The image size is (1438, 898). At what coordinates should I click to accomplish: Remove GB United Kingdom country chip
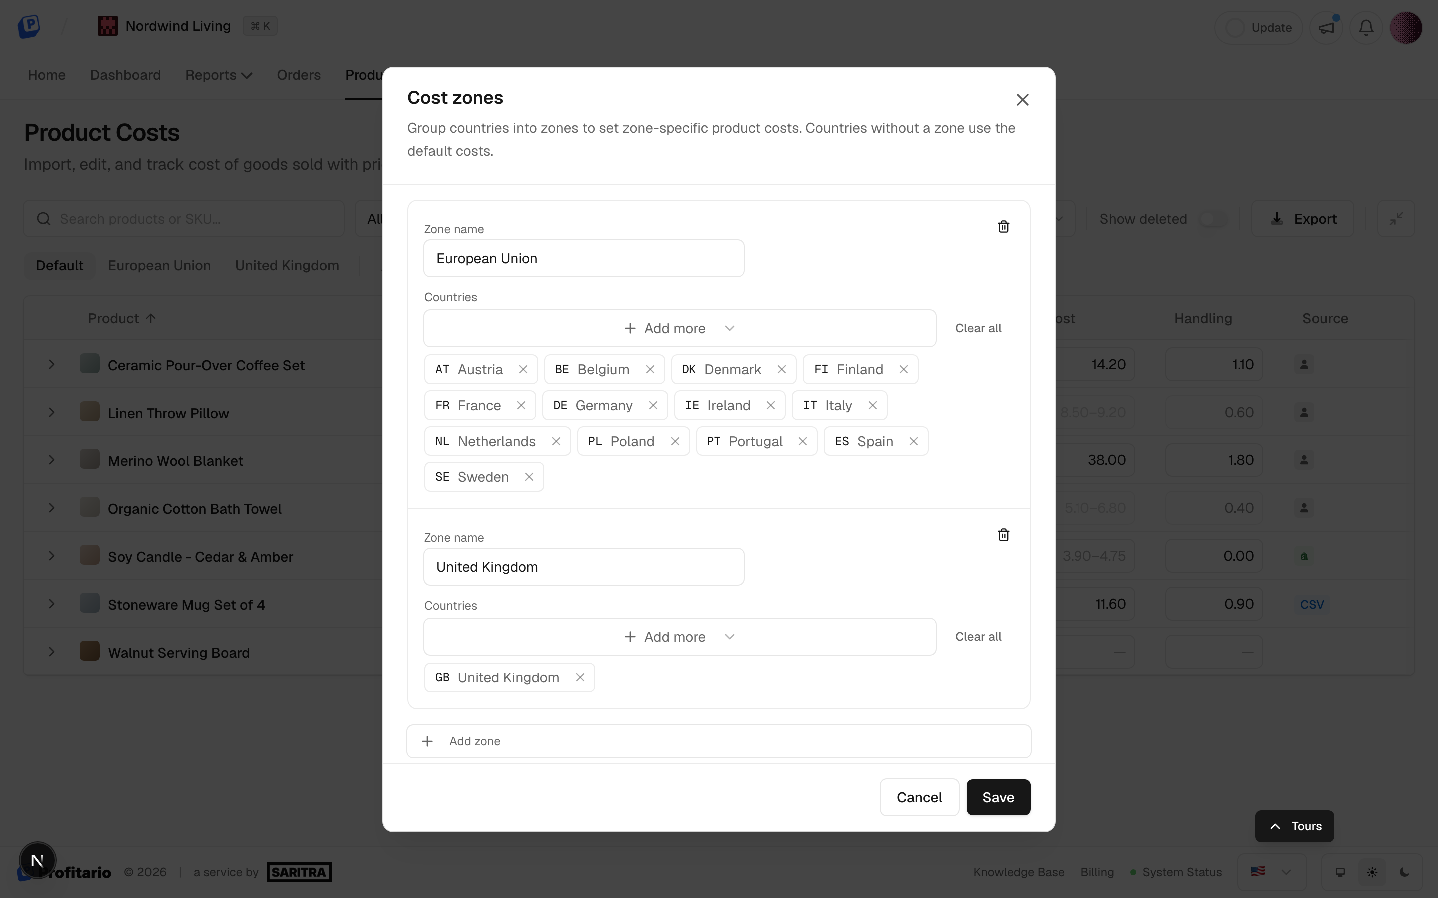click(x=580, y=677)
